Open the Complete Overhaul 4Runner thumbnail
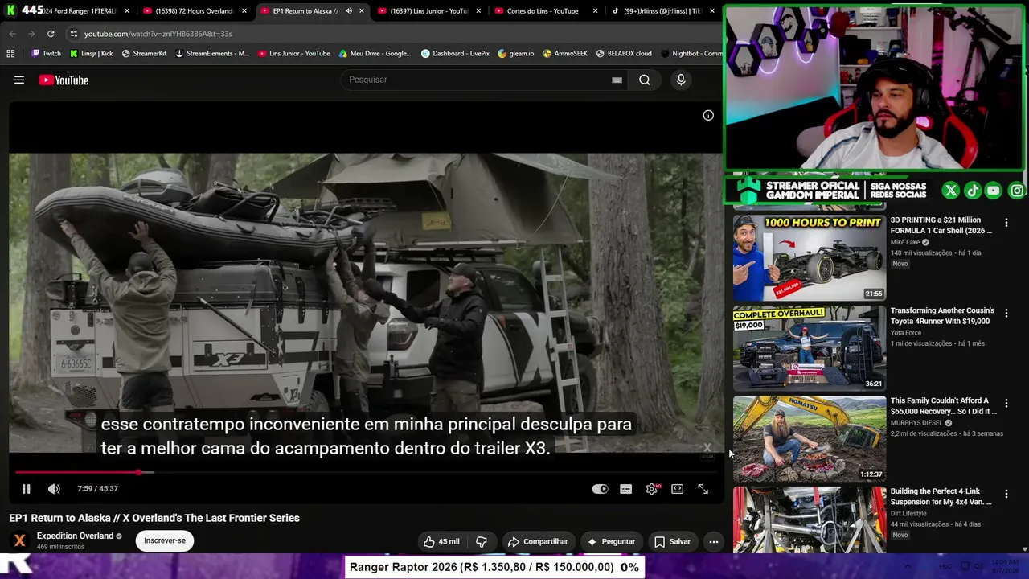 pos(810,347)
